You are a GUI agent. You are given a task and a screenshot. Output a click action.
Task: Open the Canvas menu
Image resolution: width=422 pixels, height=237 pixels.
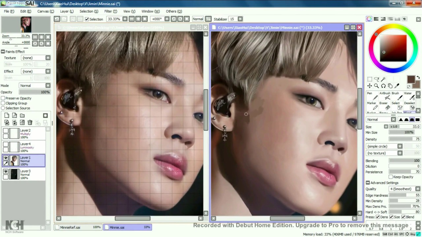[45, 11]
